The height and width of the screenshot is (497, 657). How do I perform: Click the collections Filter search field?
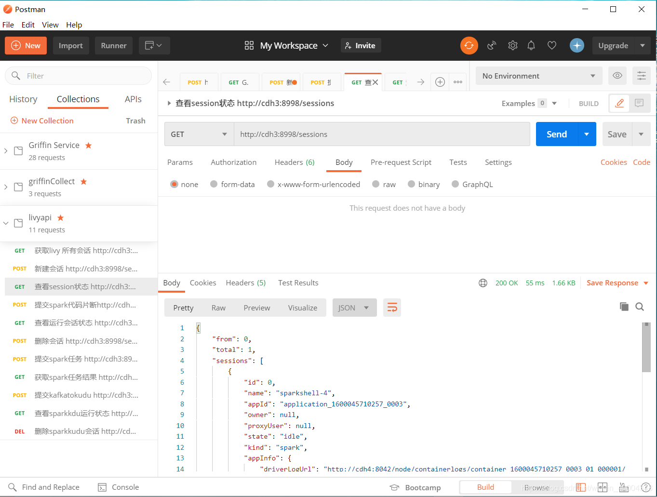[x=78, y=76]
